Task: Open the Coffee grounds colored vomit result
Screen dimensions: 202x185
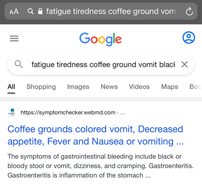Action: click(96, 135)
